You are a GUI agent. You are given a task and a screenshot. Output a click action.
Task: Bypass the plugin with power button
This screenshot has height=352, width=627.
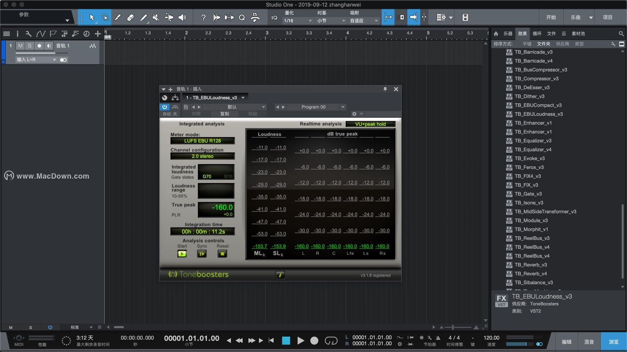(x=164, y=107)
